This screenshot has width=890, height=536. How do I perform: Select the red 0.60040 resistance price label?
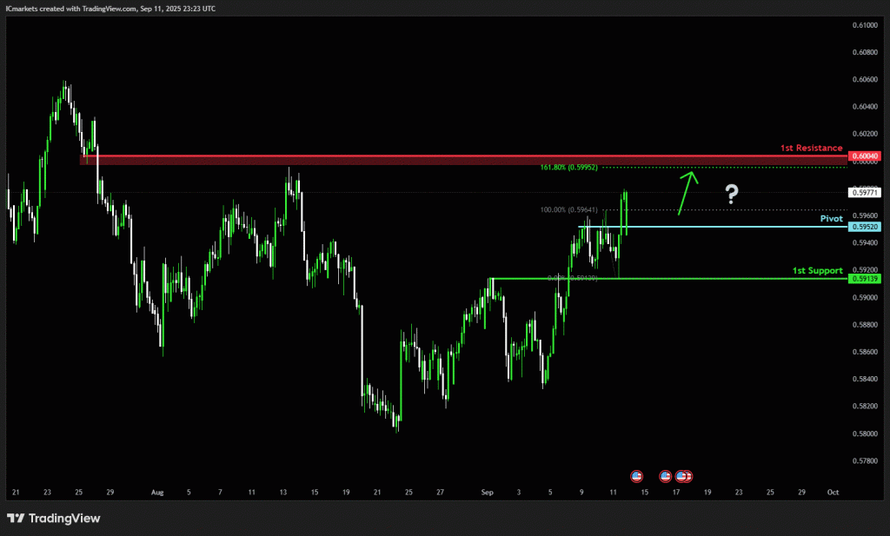coord(865,156)
